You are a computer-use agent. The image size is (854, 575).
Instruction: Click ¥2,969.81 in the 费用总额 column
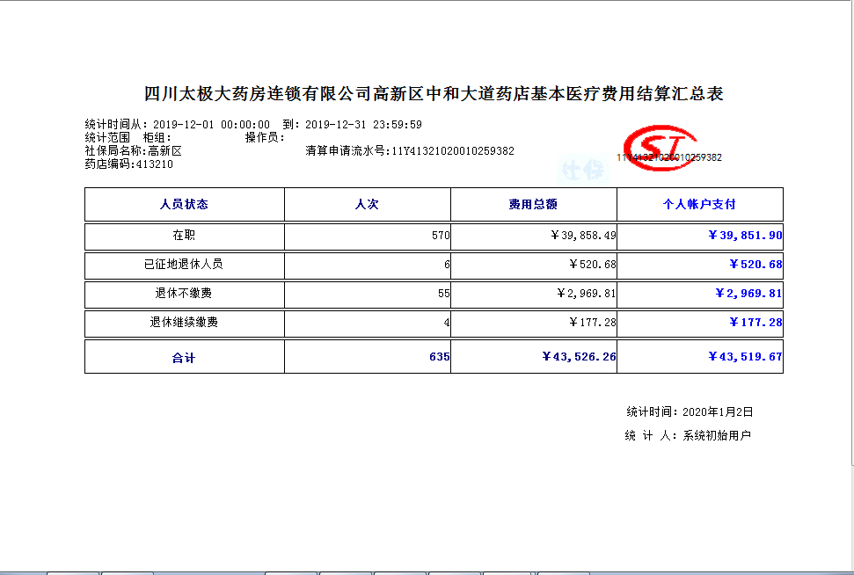[587, 294]
